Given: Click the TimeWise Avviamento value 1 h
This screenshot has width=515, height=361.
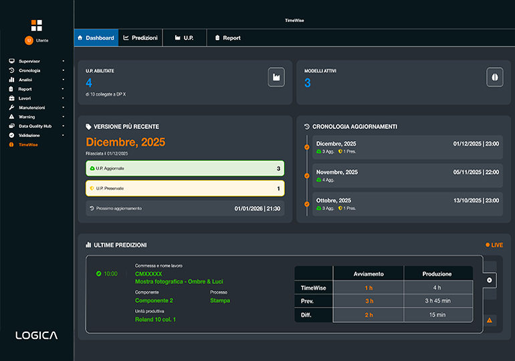Looking at the screenshot, I should tap(369, 288).
